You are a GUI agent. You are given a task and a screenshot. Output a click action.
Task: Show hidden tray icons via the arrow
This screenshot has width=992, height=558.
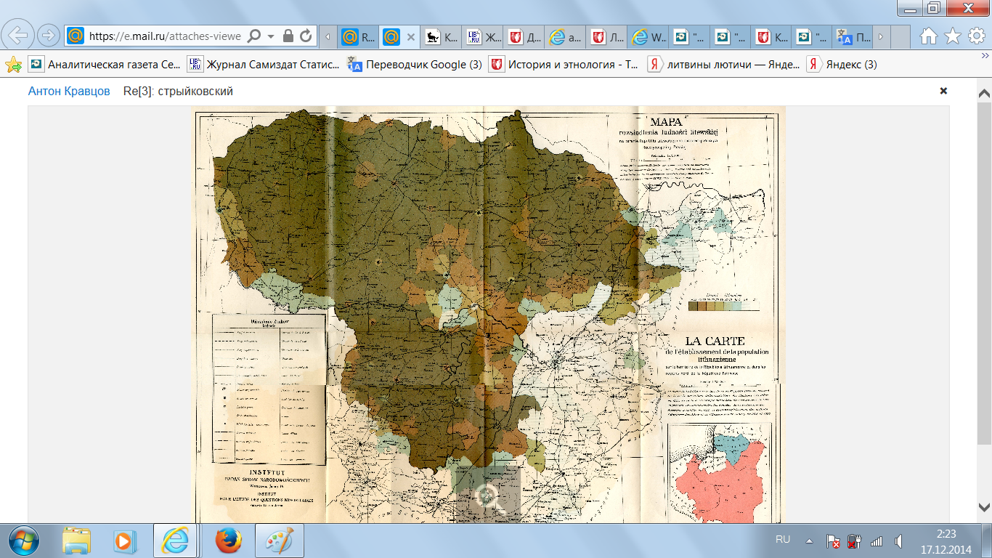click(809, 541)
